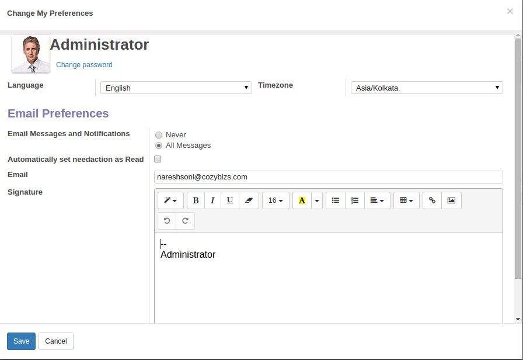Enable automatically set needaction as Read
Viewport: 523px width, 360px height.
click(x=158, y=159)
